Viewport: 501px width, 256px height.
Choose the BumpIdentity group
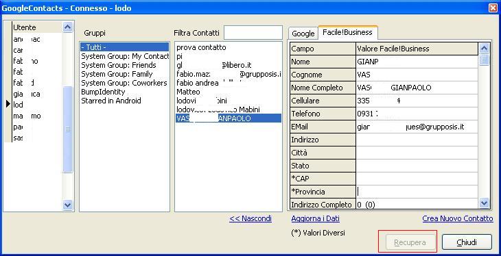(x=124, y=92)
